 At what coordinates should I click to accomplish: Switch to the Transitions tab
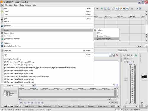(x=71, y=106)
